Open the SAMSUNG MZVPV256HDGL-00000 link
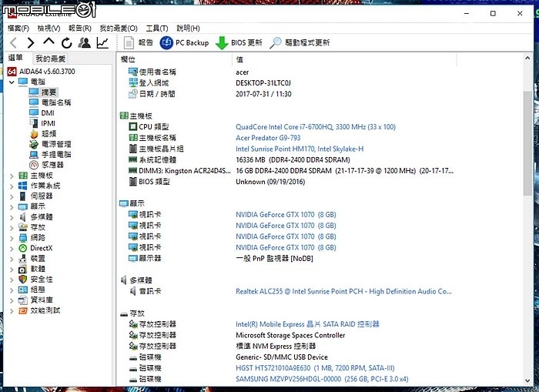 click(x=322, y=379)
